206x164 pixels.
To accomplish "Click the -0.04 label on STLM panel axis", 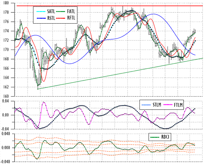I will click(5, 129).
